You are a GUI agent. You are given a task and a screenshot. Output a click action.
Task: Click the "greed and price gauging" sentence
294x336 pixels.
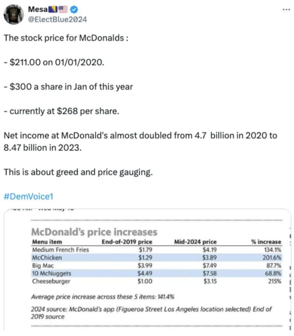(x=78, y=172)
